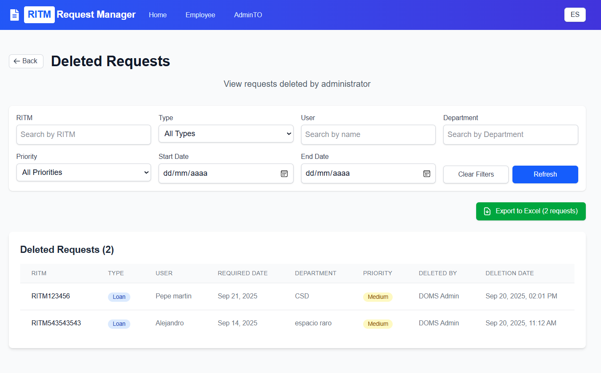
Task: Click the Excel file icon on export button
Action: point(487,211)
